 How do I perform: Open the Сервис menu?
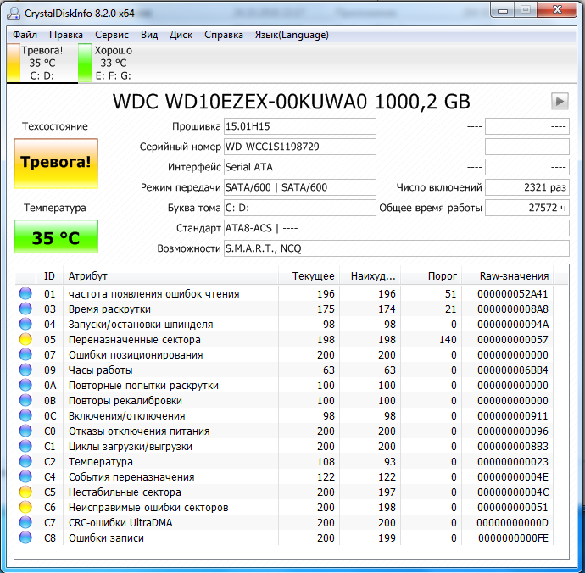112,35
